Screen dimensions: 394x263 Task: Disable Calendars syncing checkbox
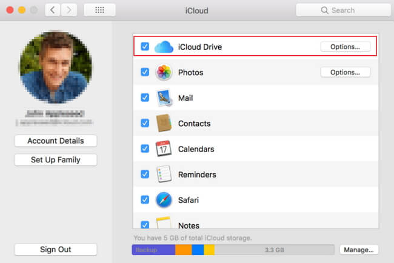(x=145, y=148)
